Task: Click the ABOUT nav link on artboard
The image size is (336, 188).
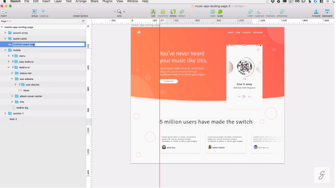Action: 231,33
